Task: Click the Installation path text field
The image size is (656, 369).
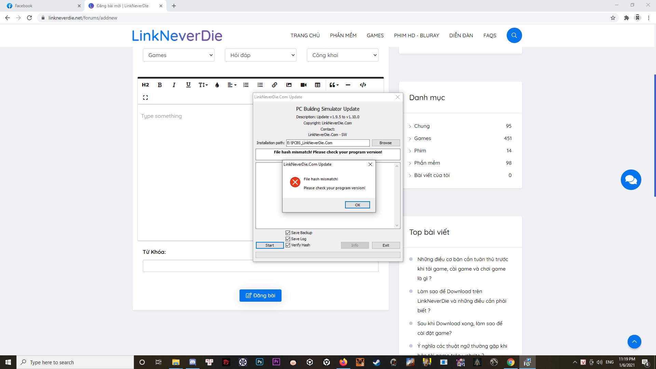Action: pyautogui.click(x=328, y=143)
